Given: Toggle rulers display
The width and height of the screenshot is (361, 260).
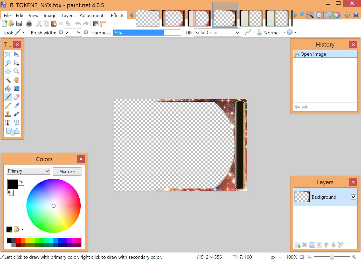Looking at the screenshot, I should 103,24.
